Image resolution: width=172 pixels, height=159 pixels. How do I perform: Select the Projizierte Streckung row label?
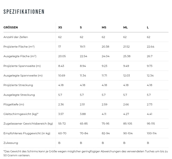[x=18, y=85]
